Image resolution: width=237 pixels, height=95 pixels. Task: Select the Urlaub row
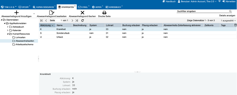point(138,37)
